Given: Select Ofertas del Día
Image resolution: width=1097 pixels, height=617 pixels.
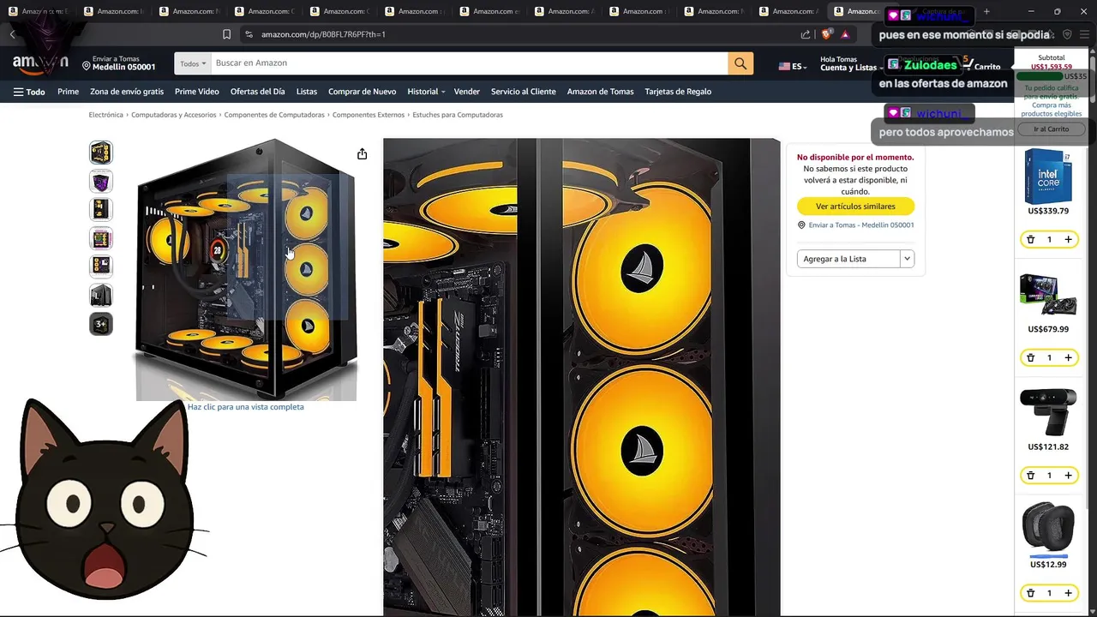Looking at the screenshot, I should (257, 92).
